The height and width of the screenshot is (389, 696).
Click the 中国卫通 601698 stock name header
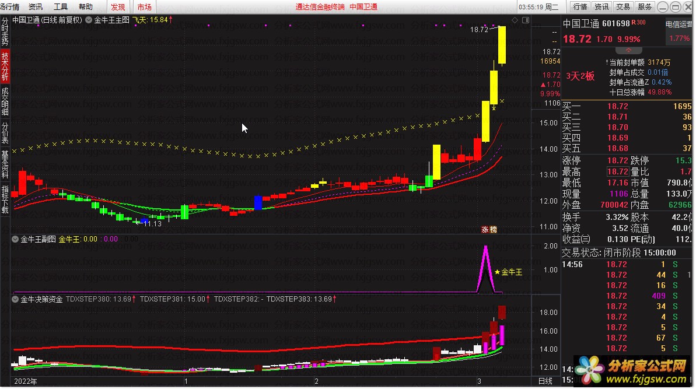click(x=596, y=23)
